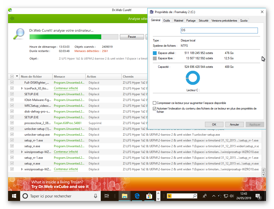The image size is (274, 209).
Task: Switch to the Matériel tab
Action: [179, 21]
